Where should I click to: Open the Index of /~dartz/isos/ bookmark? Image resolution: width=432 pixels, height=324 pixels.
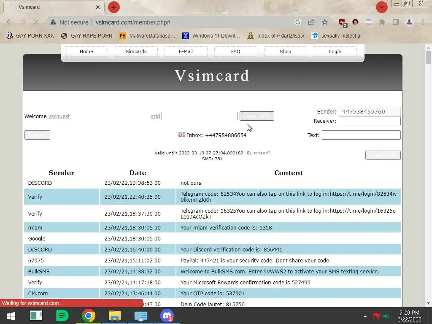[276, 36]
